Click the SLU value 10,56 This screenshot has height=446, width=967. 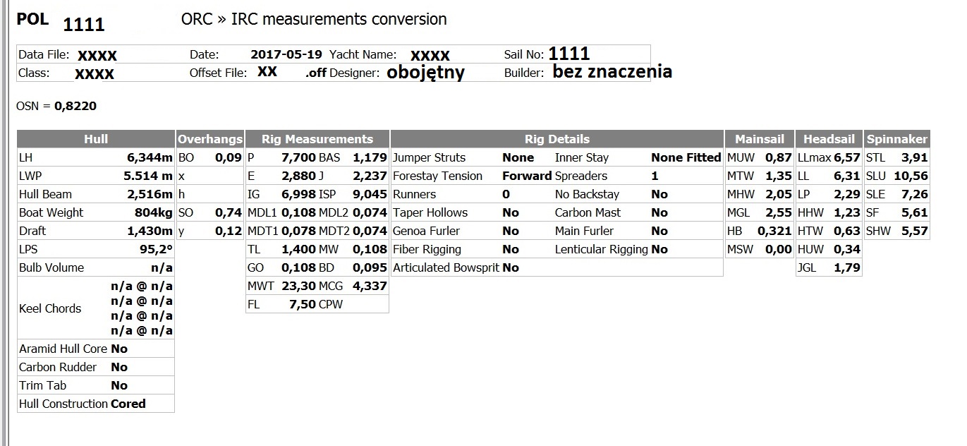(911, 176)
